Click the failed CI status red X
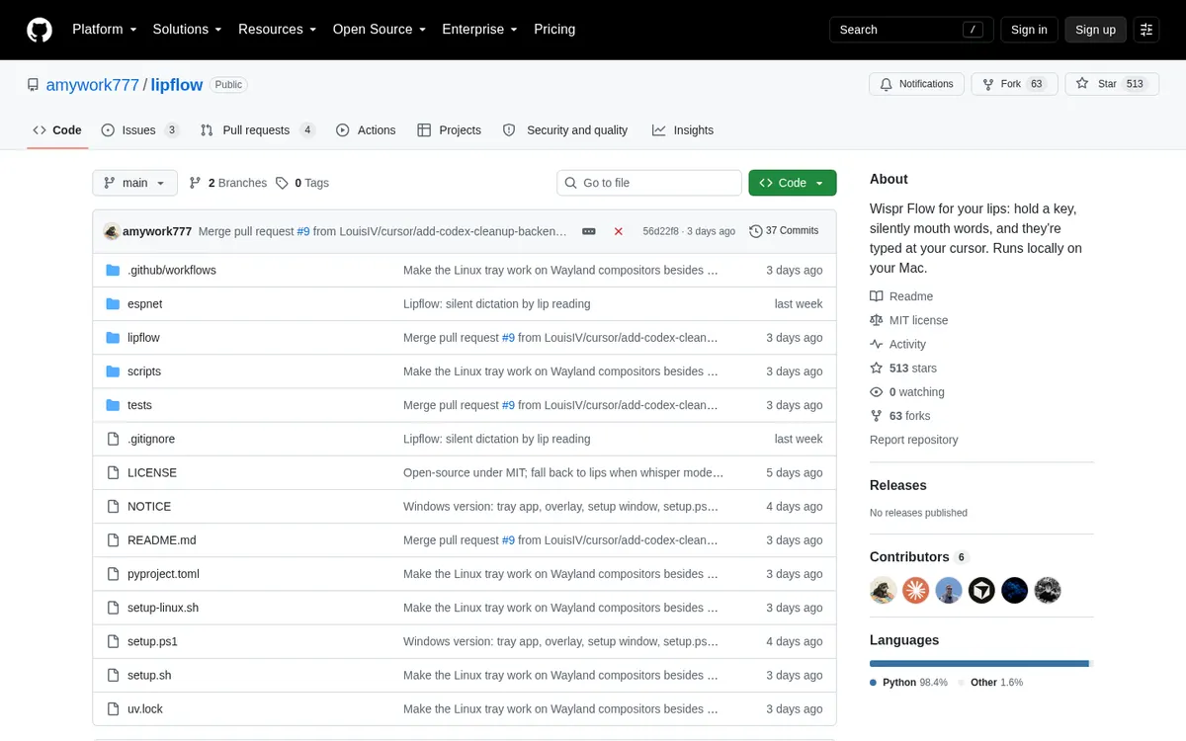1186x741 pixels. [x=619, y=231]
